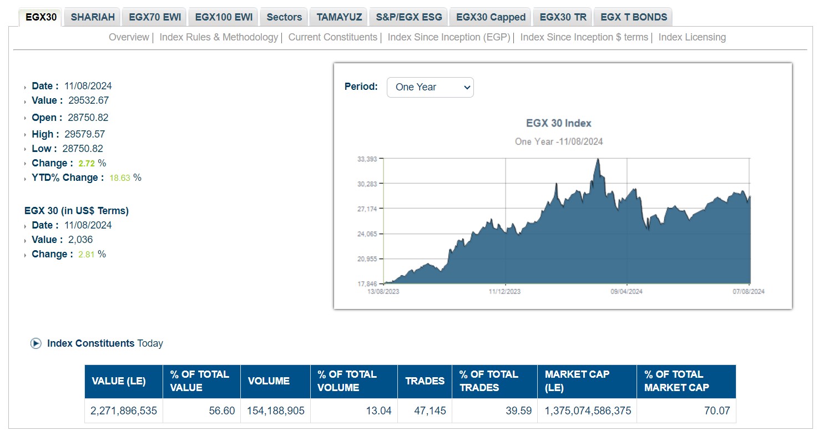This screenshot has width=818, height=436.
Task: Click the Index Constituents play arrow icon
Action: click(36, 343)
